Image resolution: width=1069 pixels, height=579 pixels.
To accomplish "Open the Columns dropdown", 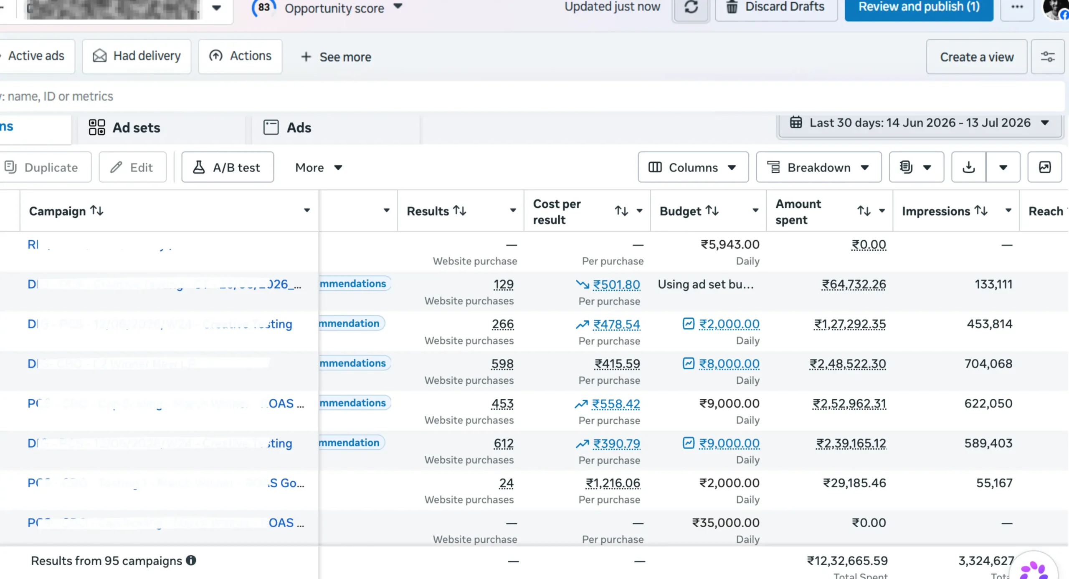I will 693,167.
